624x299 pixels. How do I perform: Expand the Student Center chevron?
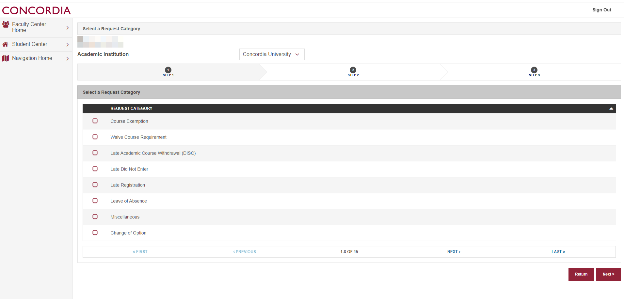pyautogui.click(x=68, y=45)
